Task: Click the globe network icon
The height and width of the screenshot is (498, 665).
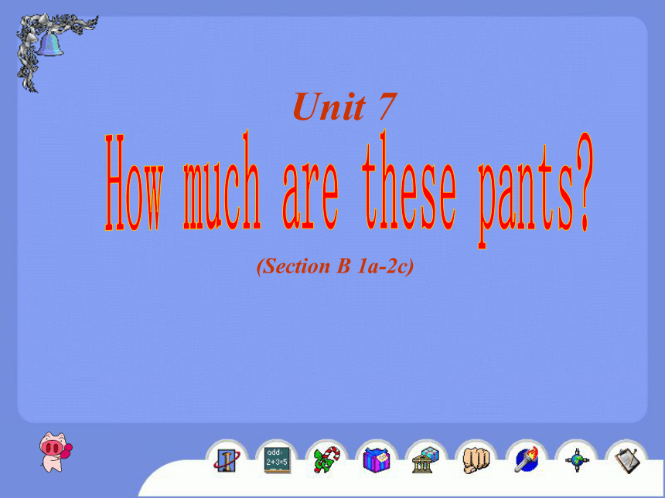Action: 576,460
